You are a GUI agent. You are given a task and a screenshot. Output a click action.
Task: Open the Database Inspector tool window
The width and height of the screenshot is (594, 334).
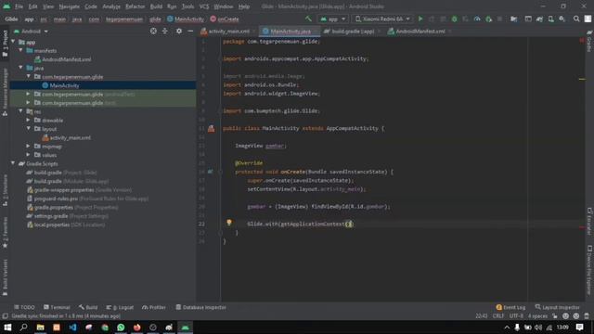pyautogui.click(x=200, y=307)
